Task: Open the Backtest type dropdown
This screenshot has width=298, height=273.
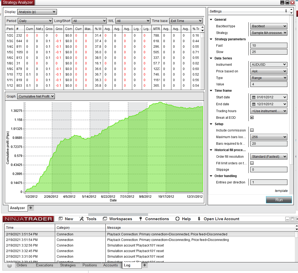Action: [x=269, y=26]
